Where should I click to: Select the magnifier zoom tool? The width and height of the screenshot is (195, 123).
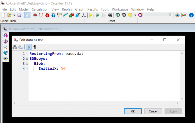[5, 47]
